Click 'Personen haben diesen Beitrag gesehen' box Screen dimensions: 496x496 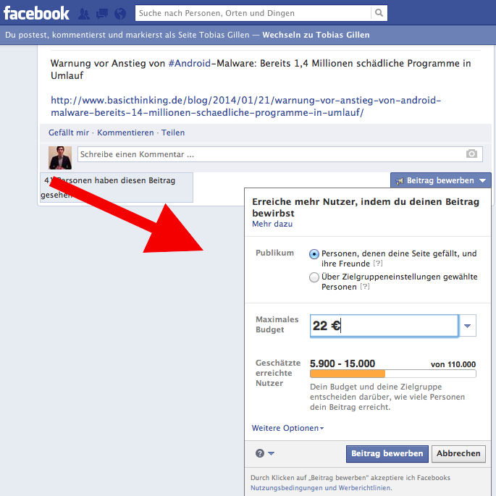117,188
